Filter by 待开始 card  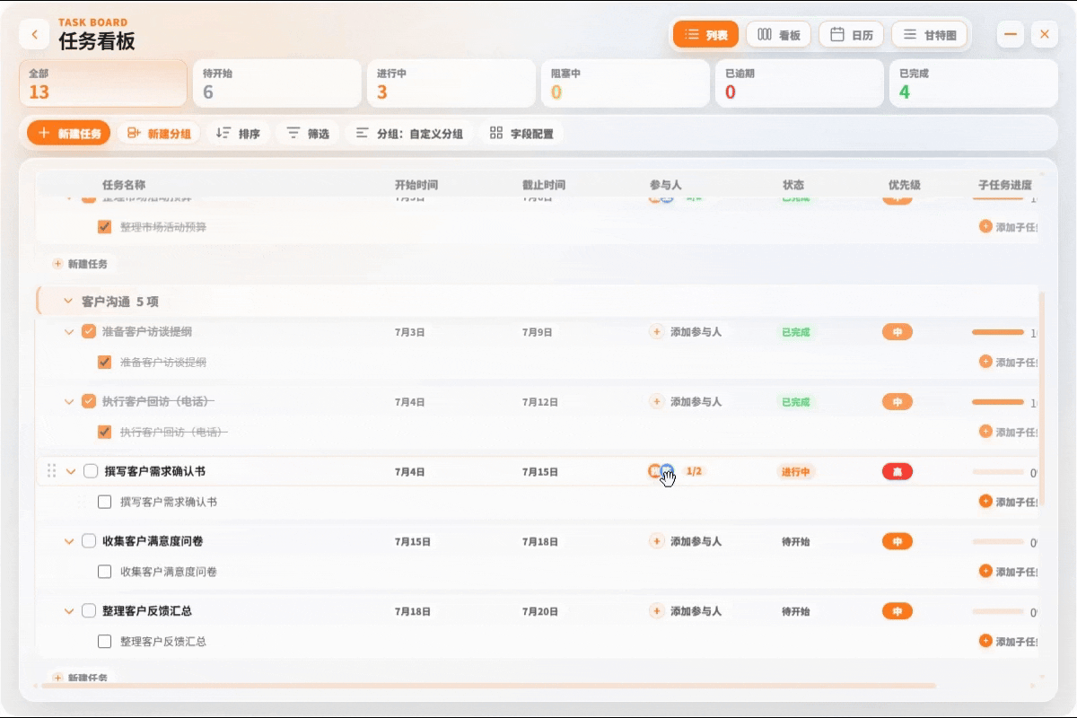click(x=276, y=83)
